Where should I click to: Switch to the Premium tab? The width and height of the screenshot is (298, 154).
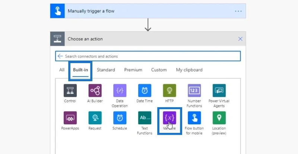(x=133, y=70)
